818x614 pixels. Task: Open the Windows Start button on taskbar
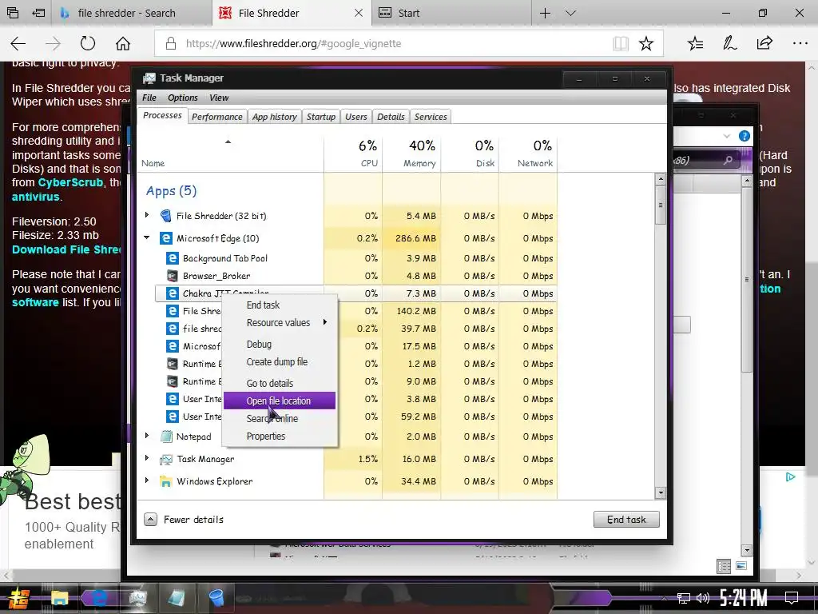[18, 598]
